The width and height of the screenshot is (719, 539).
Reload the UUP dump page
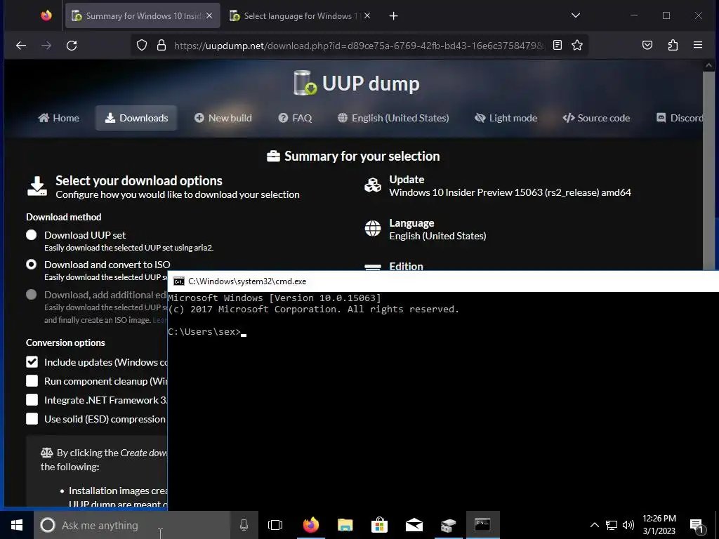72,45
